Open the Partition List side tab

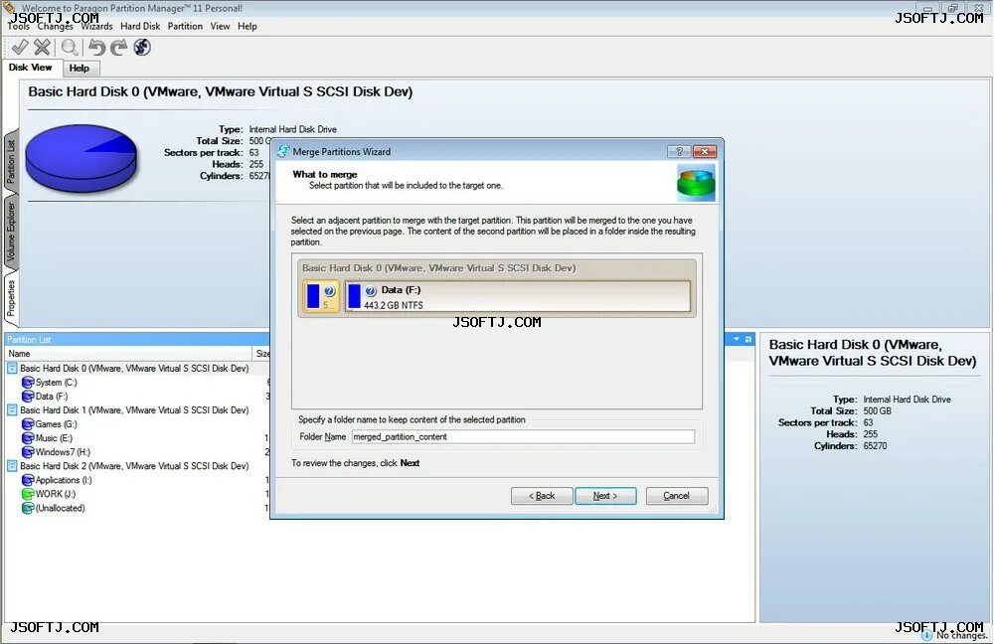pos(10,161)
